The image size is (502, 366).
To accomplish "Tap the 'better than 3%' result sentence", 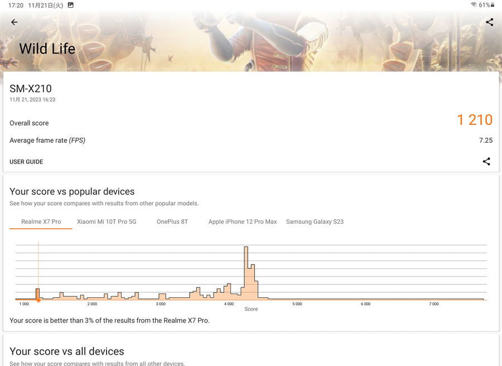I will tap(109, 321).
